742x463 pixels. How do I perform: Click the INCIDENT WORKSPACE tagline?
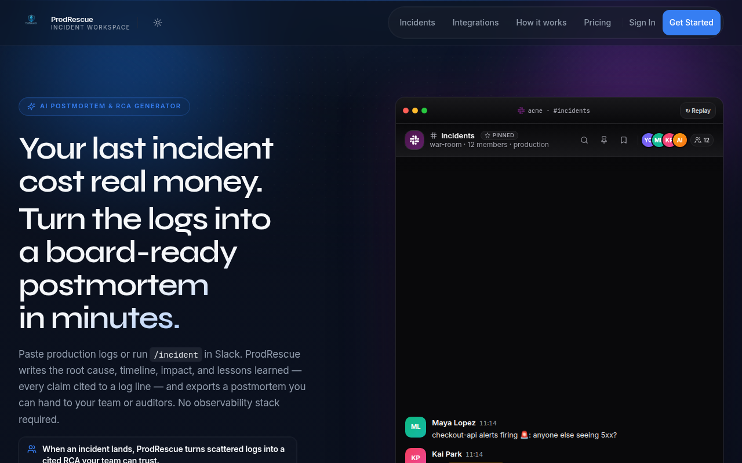pos(90,27)
